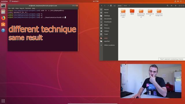Open the Search menu in Terminal

(x=22, y=8)
